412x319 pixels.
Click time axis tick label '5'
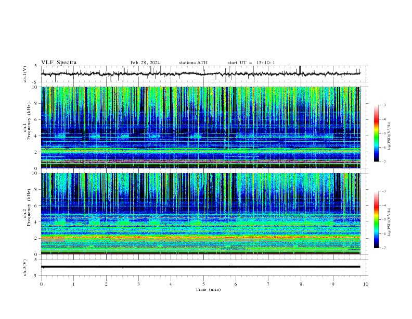(203, 284)
